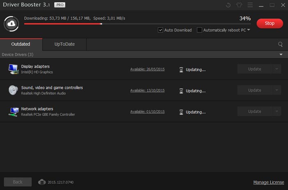Click the Sound controllers speaker icon
The image size is (288, 190).
point(13,90)
